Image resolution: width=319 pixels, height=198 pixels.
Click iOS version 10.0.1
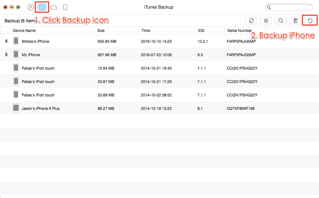[203, 41]
